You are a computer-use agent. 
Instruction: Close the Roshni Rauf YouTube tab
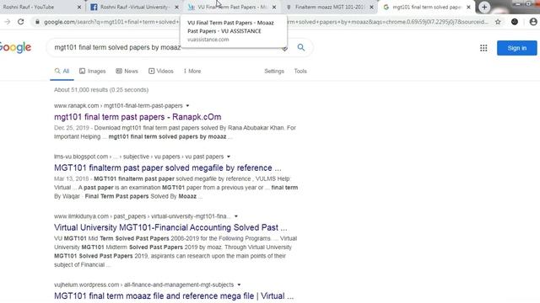(x=78, y=7)
